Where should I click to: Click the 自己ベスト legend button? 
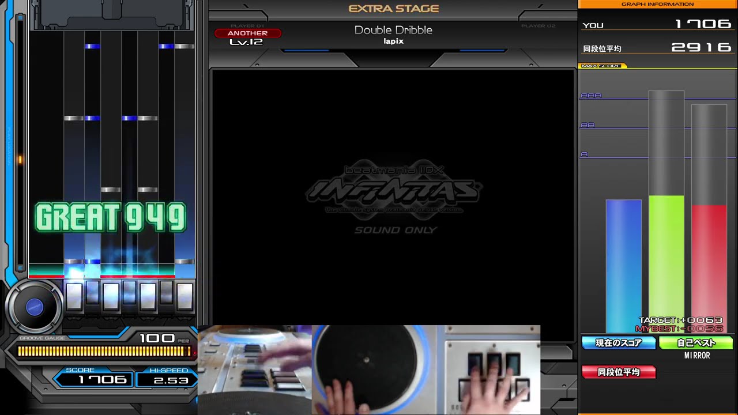[696, 343]
